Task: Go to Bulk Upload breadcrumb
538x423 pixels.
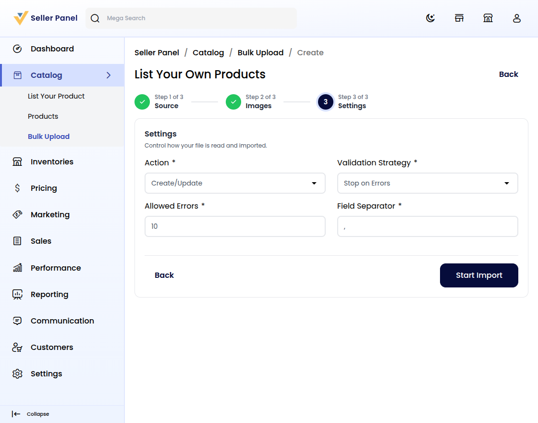Action: pos(260,52)
